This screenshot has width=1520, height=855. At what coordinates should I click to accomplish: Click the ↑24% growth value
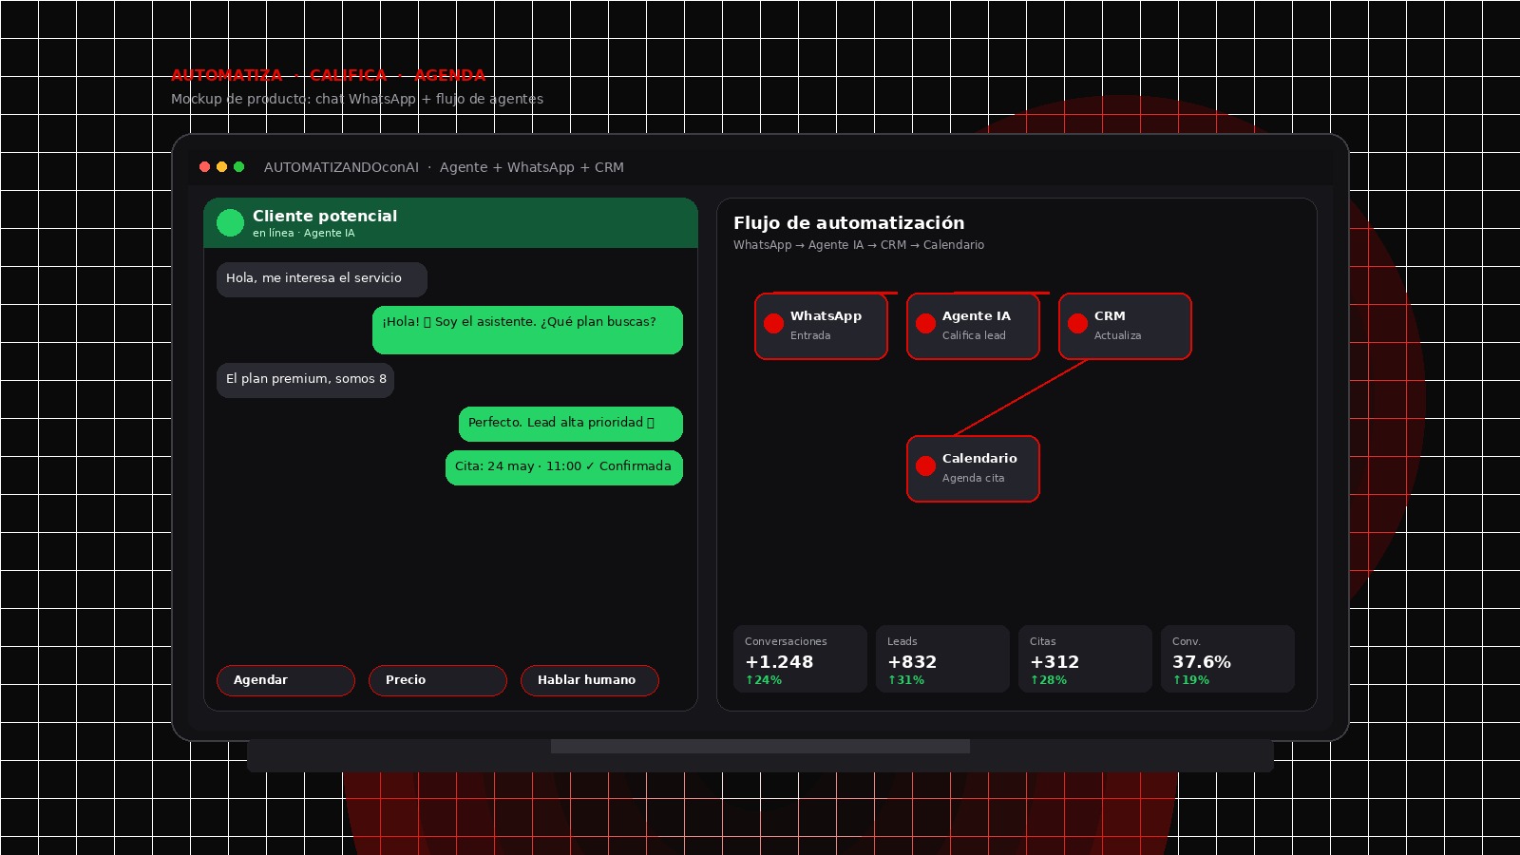click(763, 680)
